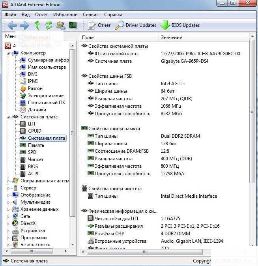The height and width of the screenshot is (266, 258).
Task: Select the ID системной платы row
Action: point(165,54)
